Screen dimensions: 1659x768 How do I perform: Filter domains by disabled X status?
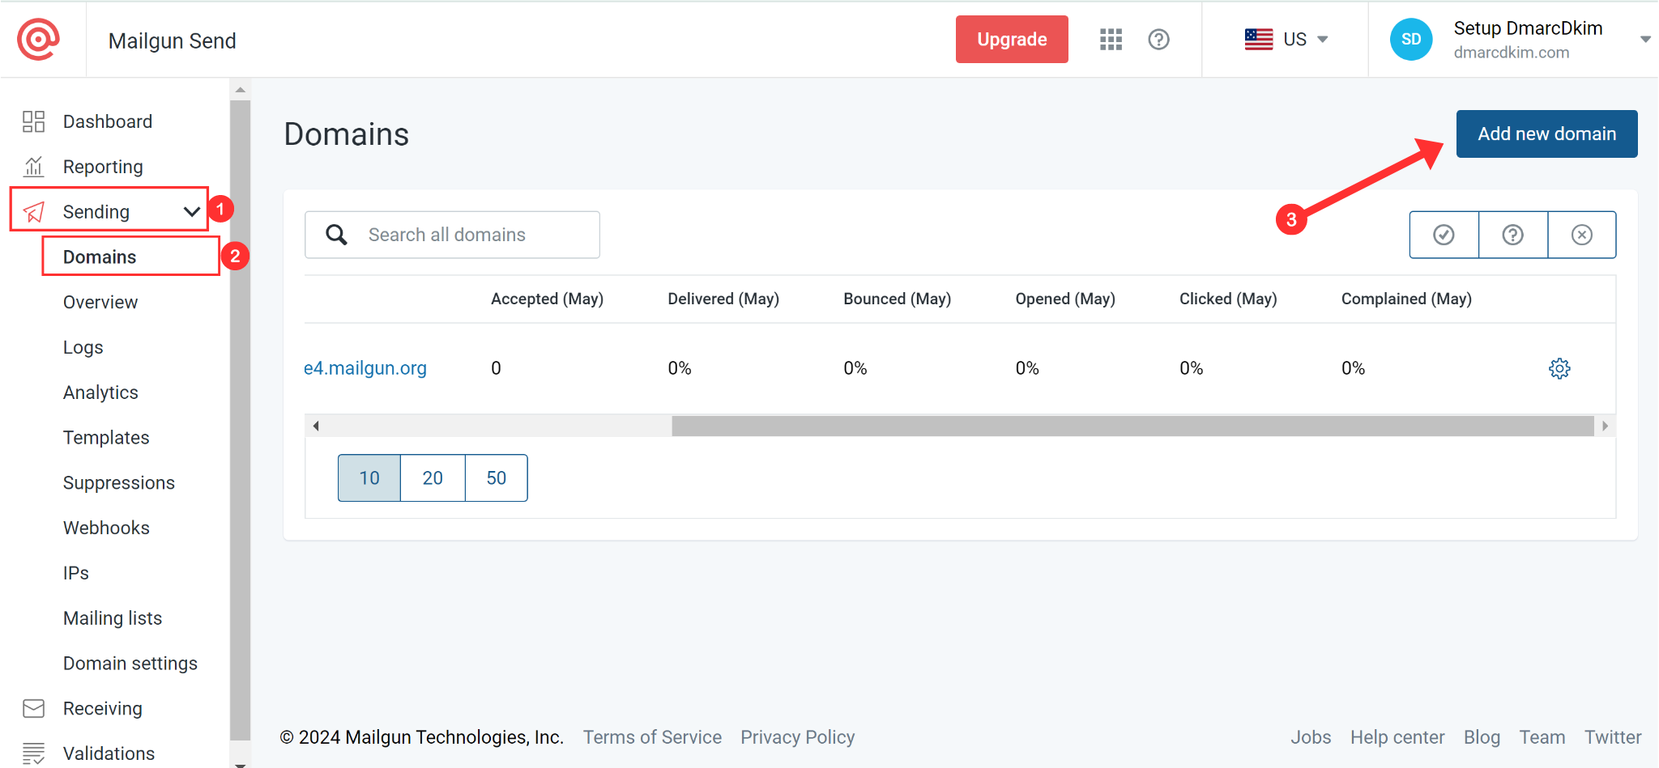click(1581, 235)
